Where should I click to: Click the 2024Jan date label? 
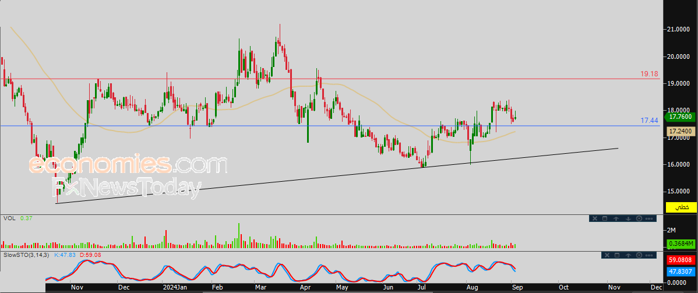point(175,287)
